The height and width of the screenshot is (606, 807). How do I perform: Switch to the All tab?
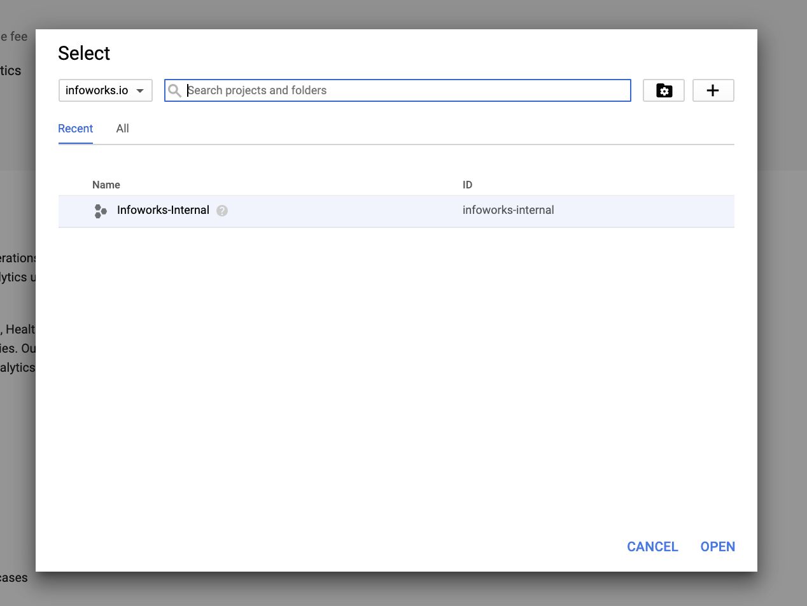(123, 129)
